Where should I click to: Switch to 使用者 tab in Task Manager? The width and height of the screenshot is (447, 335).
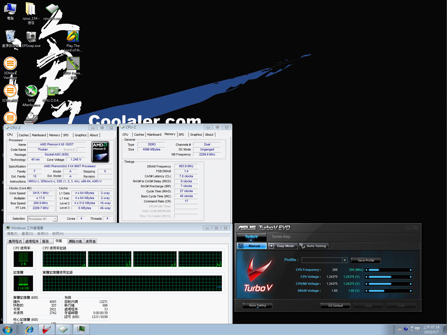(91, 241)
